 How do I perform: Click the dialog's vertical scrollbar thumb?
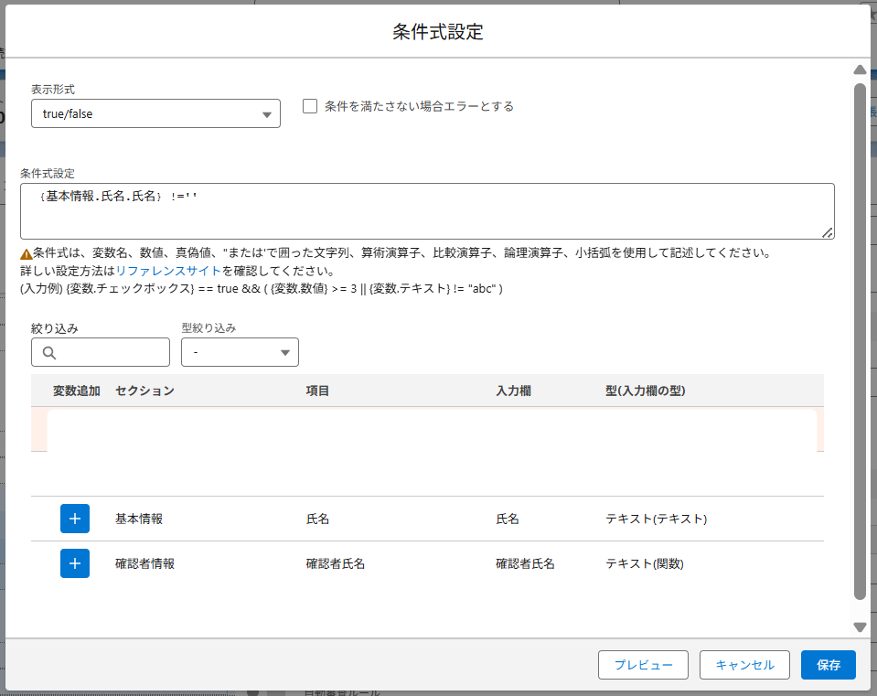[x=860, y=338]
